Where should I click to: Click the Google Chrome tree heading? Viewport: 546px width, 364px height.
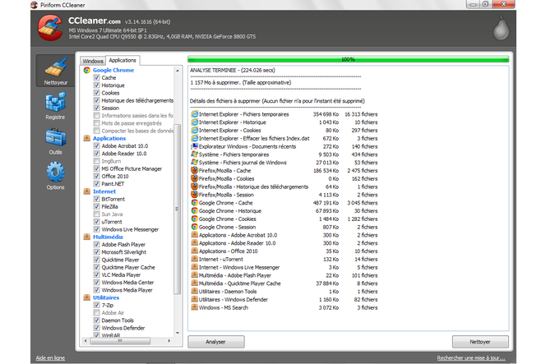tap(113, 70)
